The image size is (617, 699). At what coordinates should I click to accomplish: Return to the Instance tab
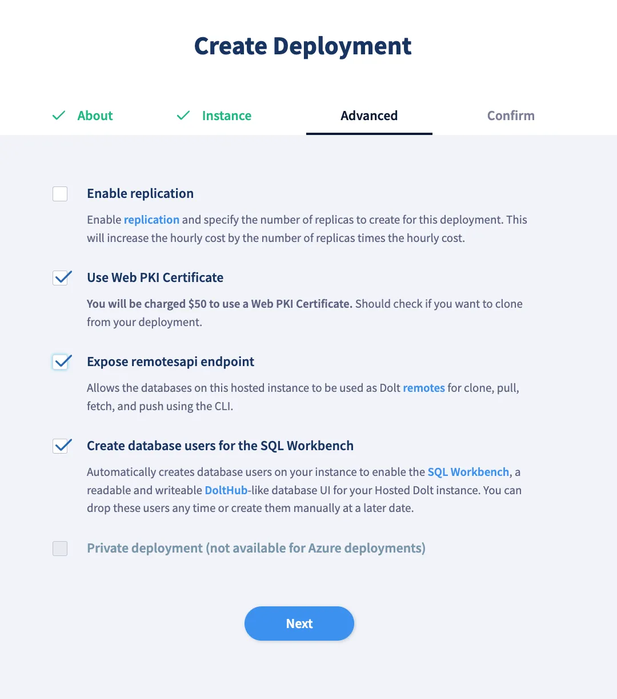click(226, 116)
